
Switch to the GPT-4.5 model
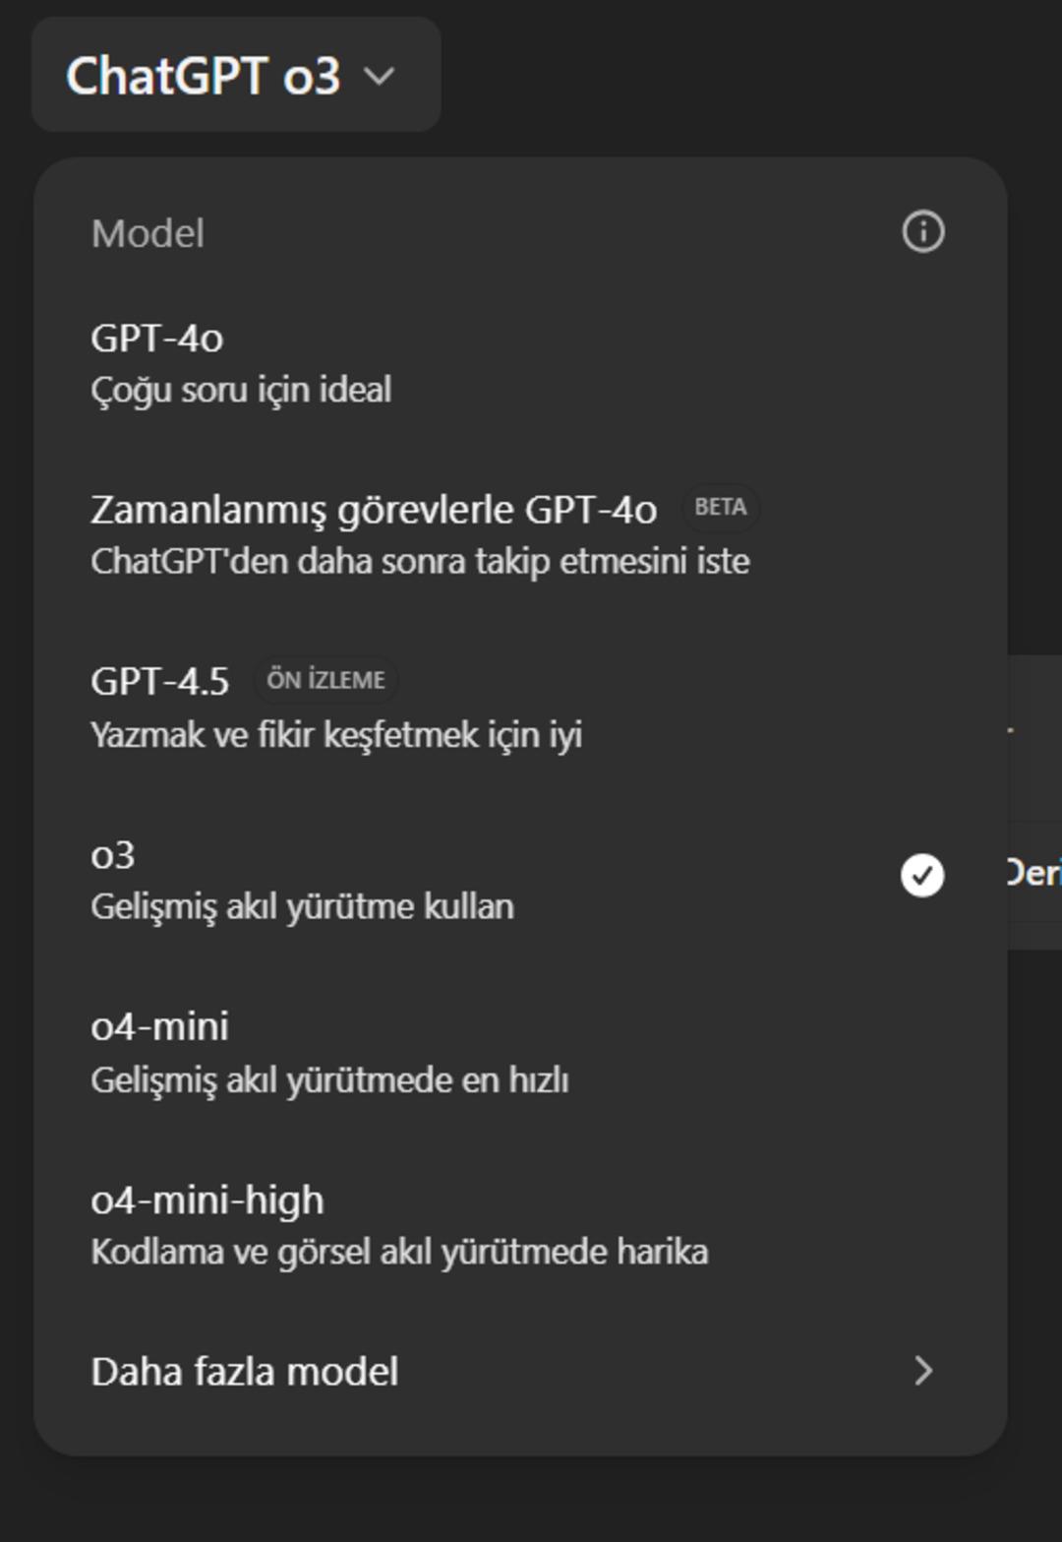160,681
